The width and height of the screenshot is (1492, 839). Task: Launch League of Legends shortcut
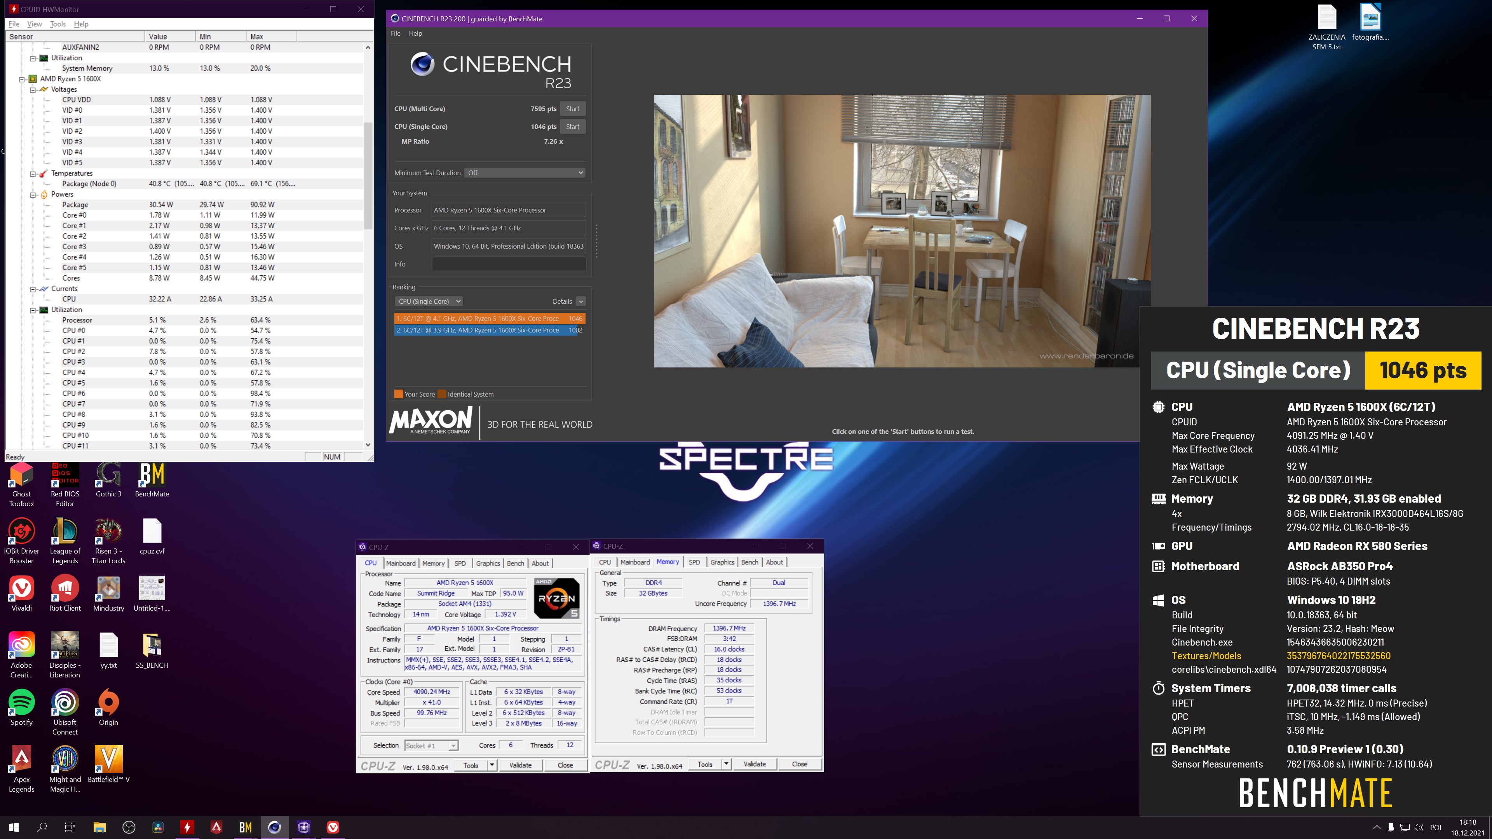click(65, 541)
